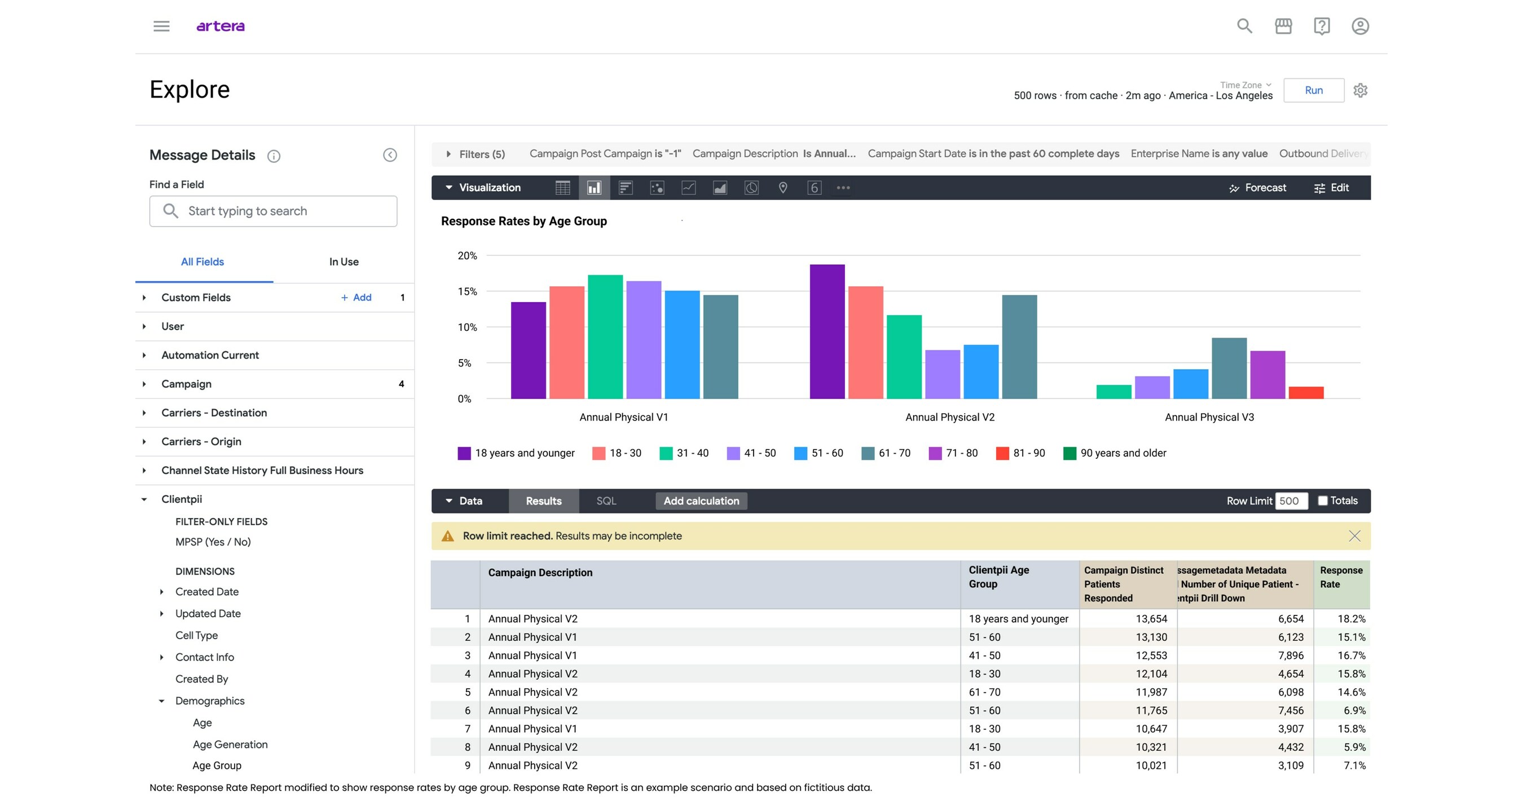
Task: Click inside the Row Limit field
Action: click(1291, 501)
